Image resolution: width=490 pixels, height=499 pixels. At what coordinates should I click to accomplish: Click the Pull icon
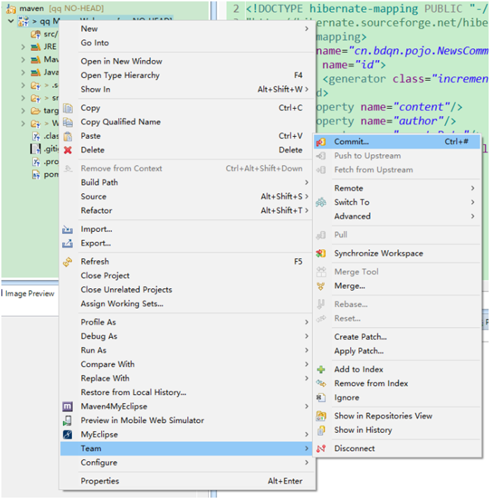point(321,235)
